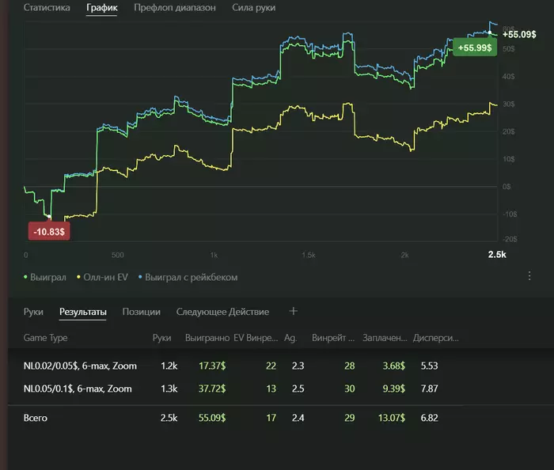
Task: Switch to the Руки tab
Action: click(33, 312)
